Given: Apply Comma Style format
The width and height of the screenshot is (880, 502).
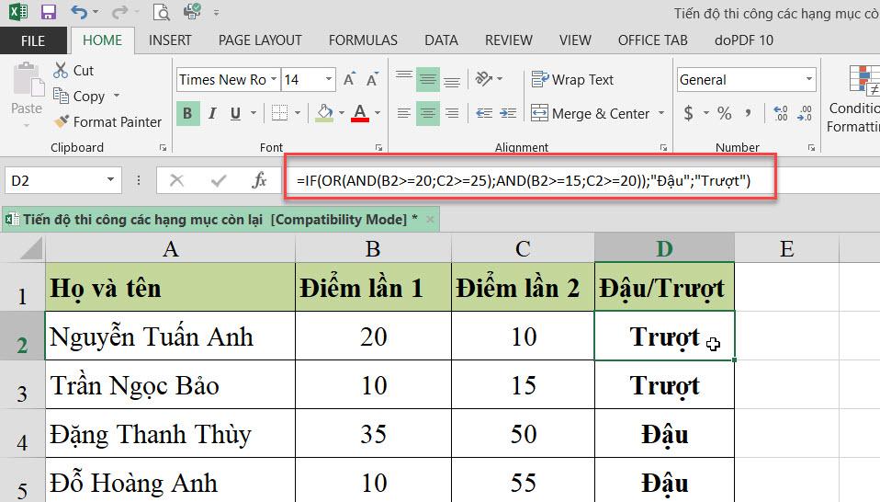Looking at the screenshot, I should coord(748,113).
